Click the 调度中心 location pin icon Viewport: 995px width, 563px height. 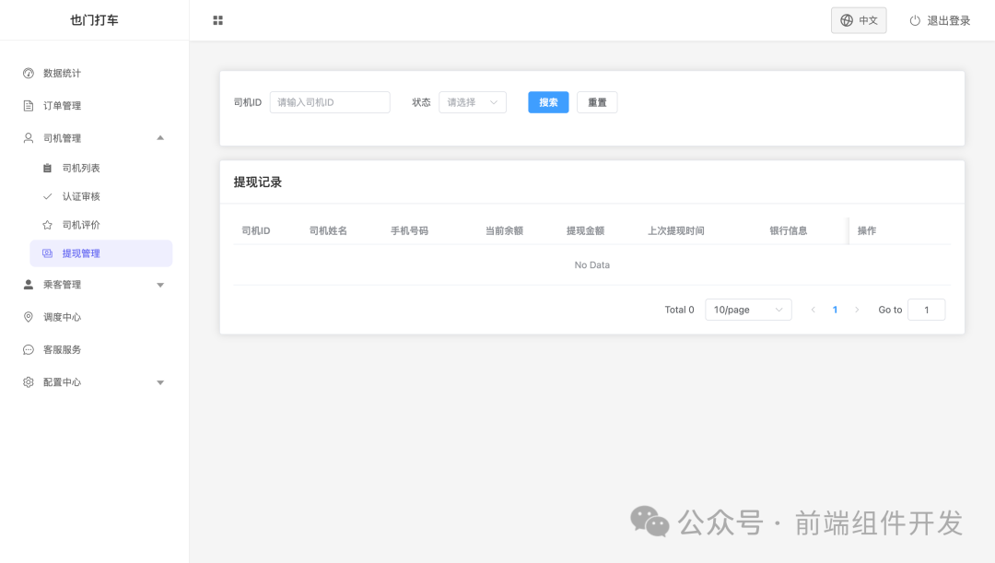coord(29,317)
